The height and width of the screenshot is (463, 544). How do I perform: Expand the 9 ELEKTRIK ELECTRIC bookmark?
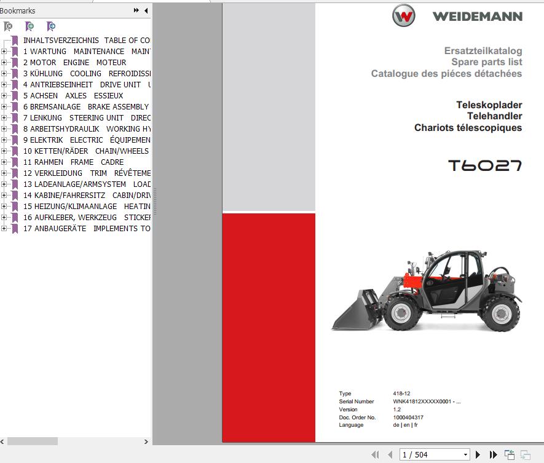(4, 140)
